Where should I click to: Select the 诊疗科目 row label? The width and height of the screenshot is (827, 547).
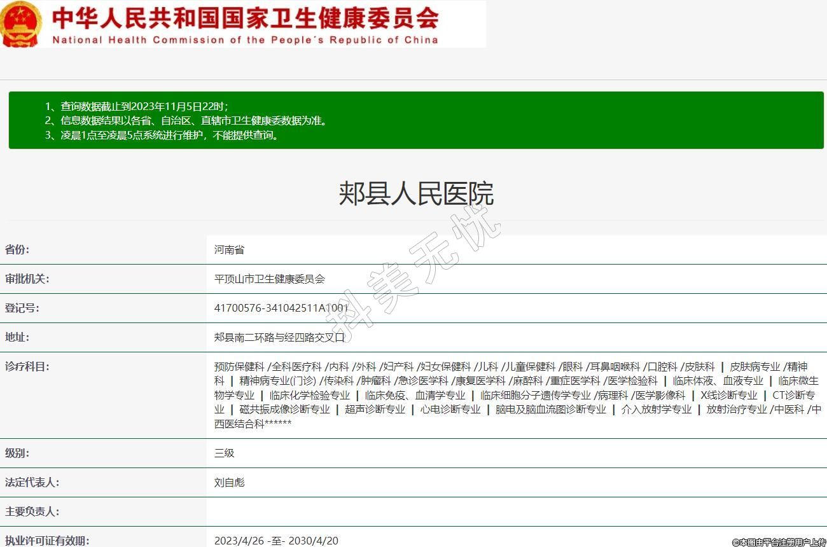(x=27, y=366)
